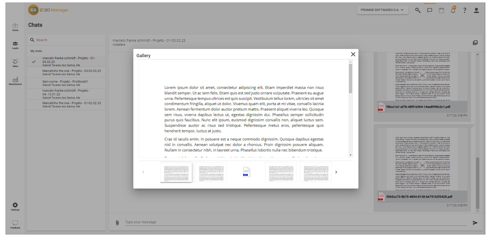489x240 pixels.
Task: Open help with the question mark icon
Action: coord(465,10)
